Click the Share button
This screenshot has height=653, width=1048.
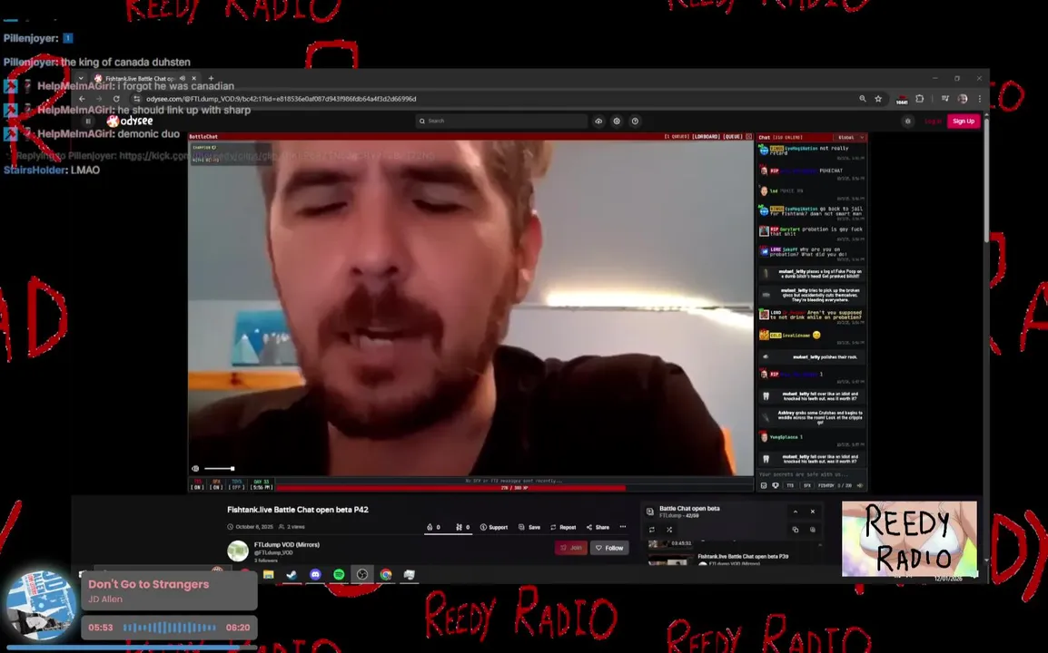click(x=598, y=527)
